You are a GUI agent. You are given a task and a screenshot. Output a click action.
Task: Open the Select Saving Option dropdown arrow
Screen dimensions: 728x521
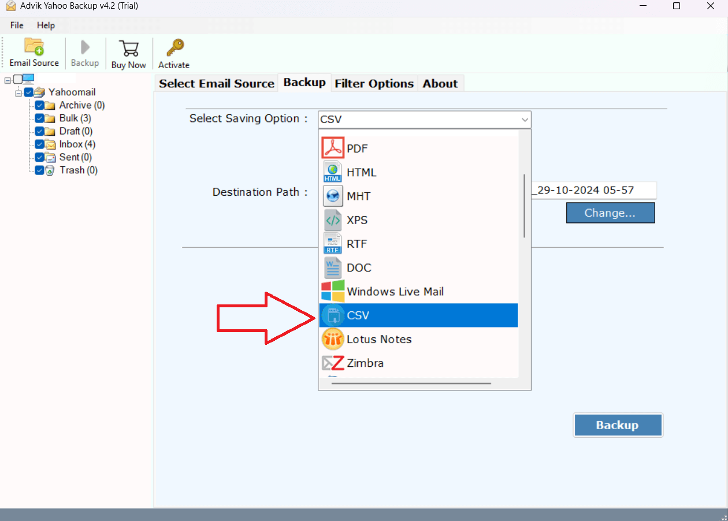click(525, 120)
